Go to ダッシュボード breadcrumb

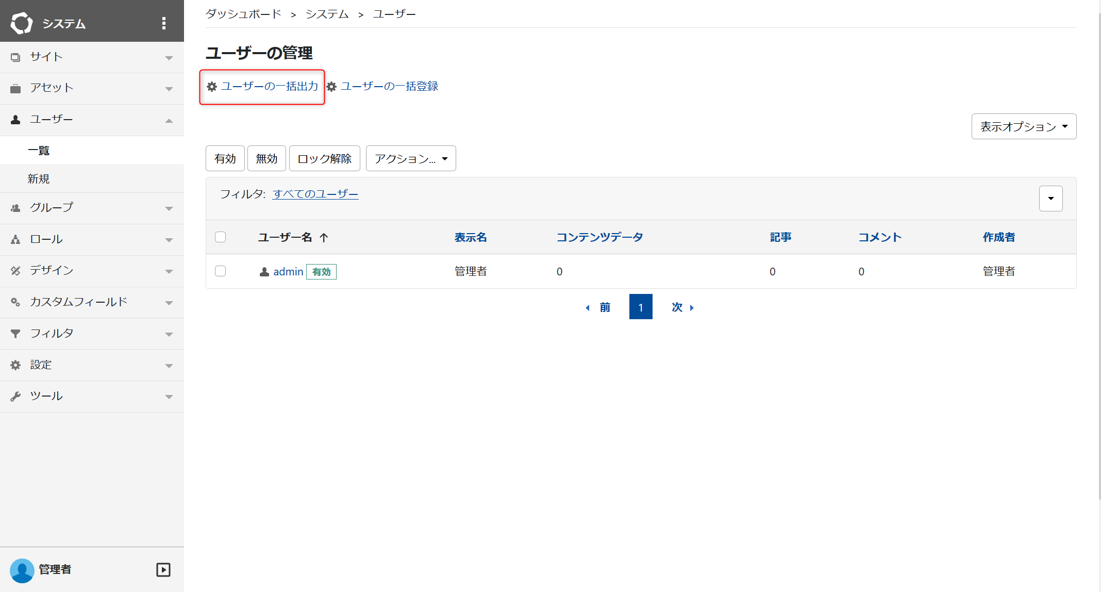(x=243, y=14)
